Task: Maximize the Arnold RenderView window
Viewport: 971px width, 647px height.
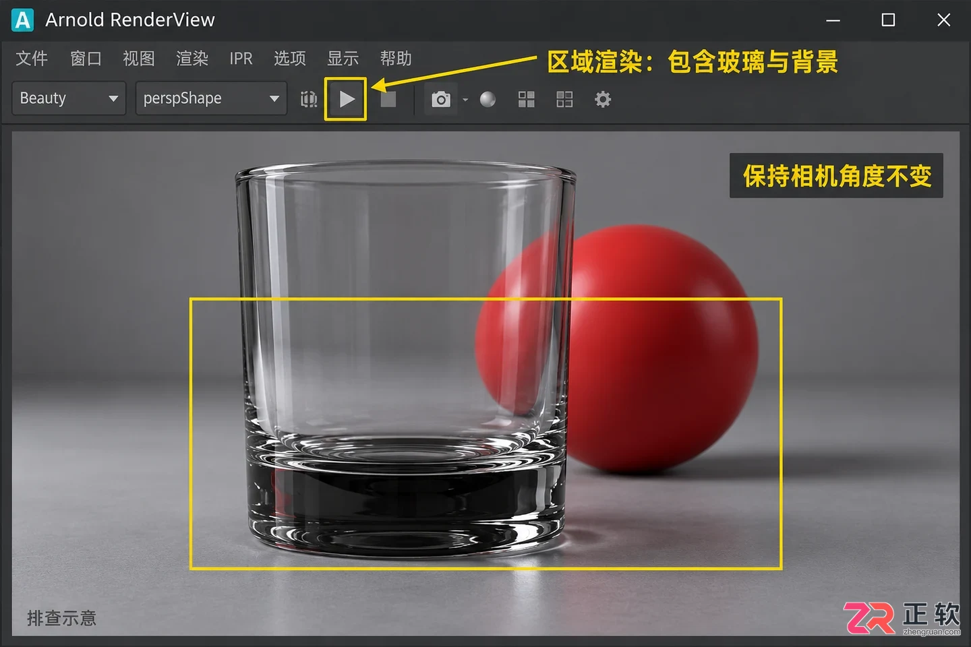Action: [x=889, y=20]
